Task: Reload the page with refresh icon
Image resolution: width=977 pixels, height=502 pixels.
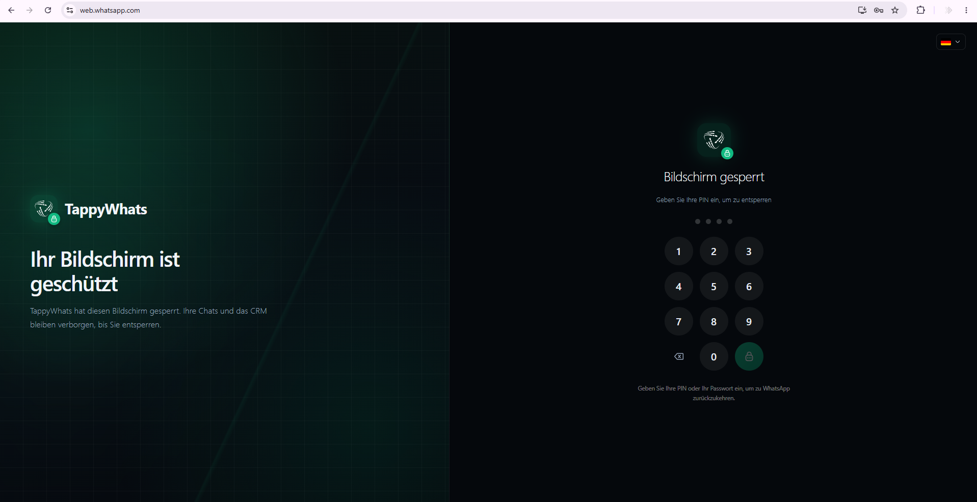Action: coord(48,10)
